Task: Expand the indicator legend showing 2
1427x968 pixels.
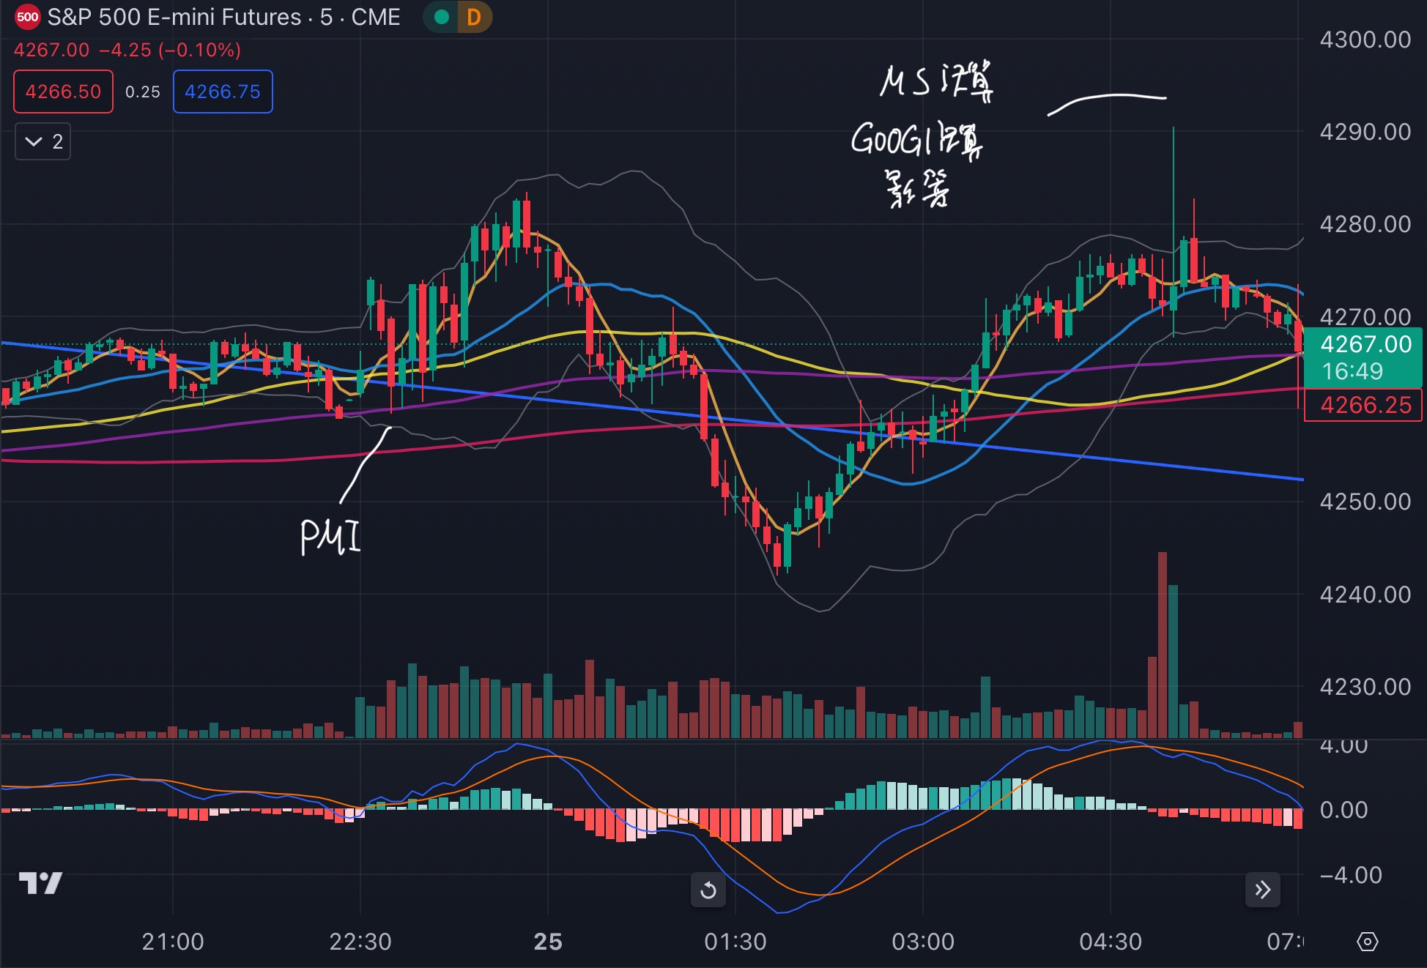Action: [43, 141]
